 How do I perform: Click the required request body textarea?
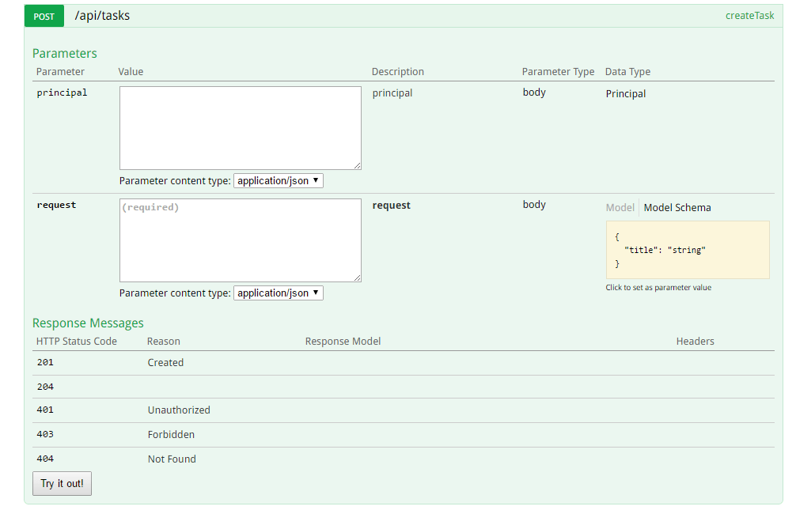tap(240, 240)
